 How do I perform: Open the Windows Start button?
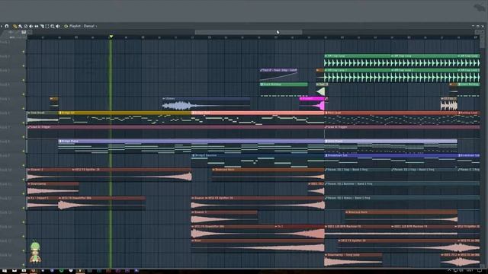[5, 271]
